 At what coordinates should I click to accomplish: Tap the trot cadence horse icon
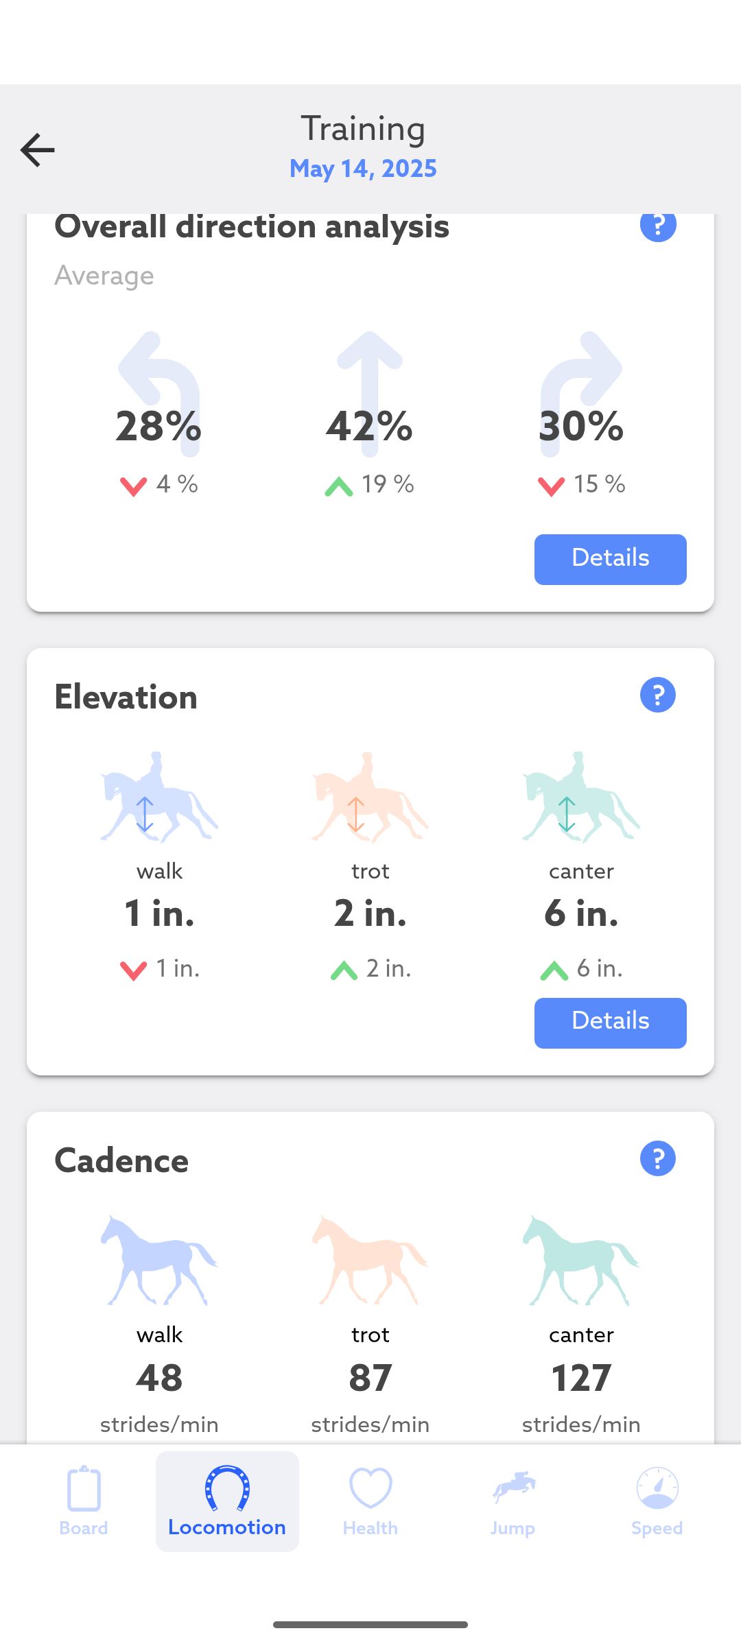(x=370, y=1261)
